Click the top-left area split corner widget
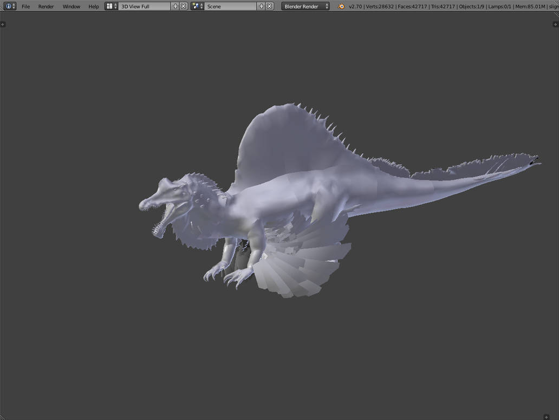 (3, 24)
